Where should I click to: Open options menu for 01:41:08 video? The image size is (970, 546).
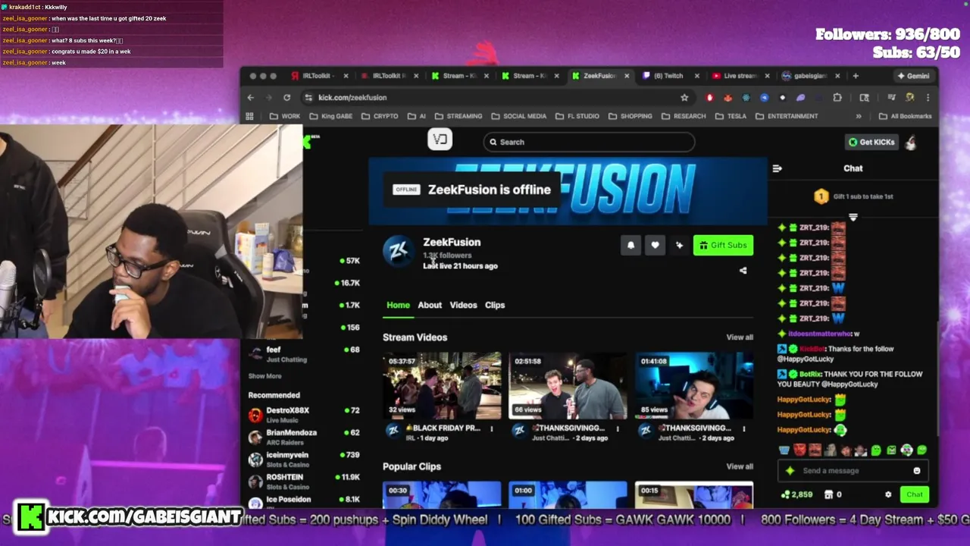pyautogui.click(x=743, y=429)
